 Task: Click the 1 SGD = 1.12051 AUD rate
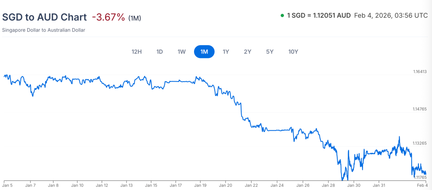319,16
